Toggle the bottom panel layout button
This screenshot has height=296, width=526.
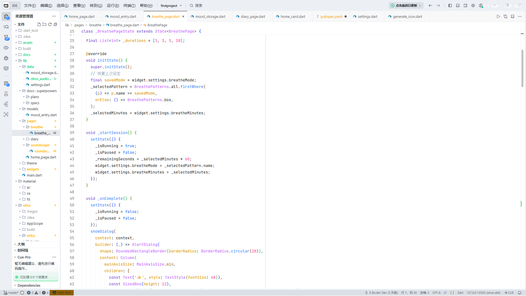pyautogui.click(x=458, y=5)
